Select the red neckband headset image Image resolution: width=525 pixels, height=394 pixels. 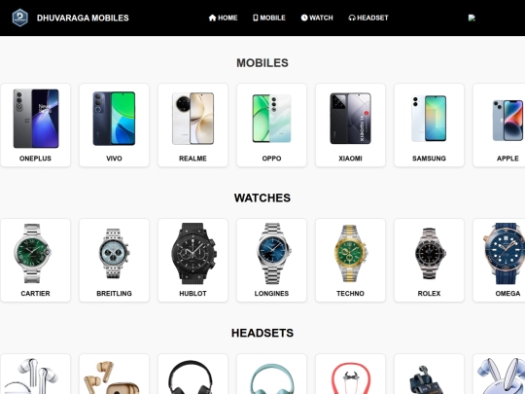[350, 377]
